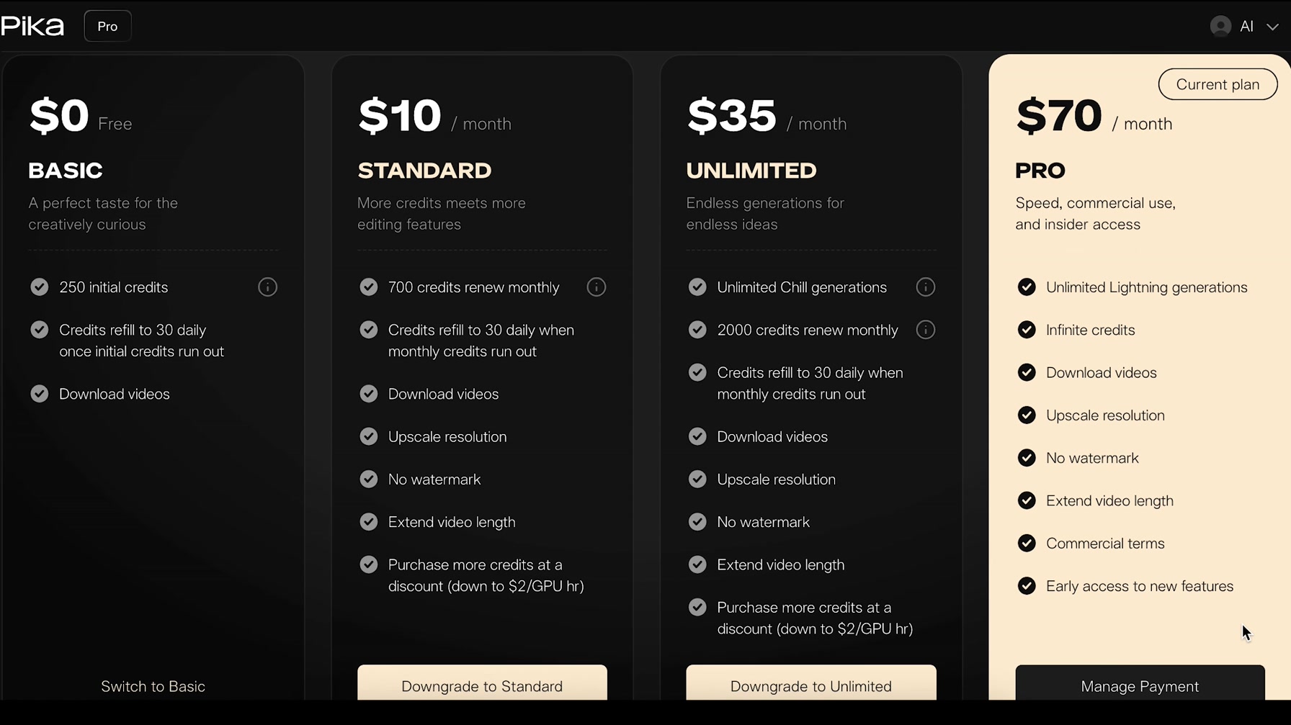Click the Pika logo
This screenshot has width=1291, height=725.
[x=32, y=26]
